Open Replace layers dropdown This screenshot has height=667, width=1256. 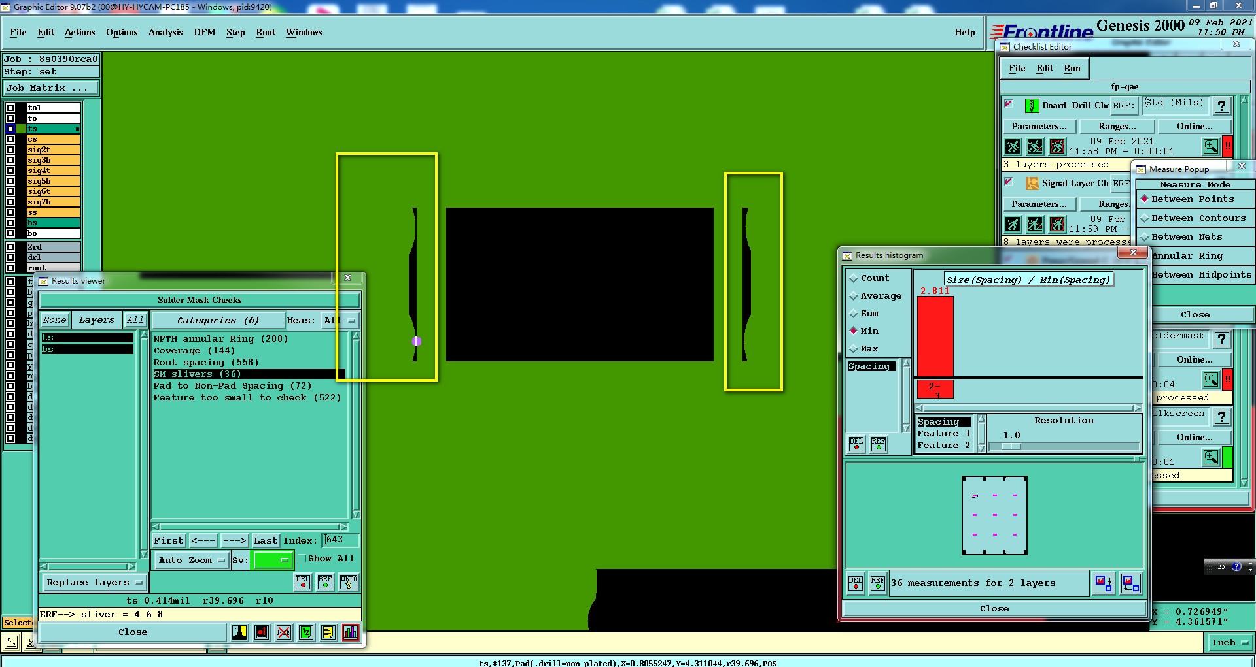pos(94,583)
